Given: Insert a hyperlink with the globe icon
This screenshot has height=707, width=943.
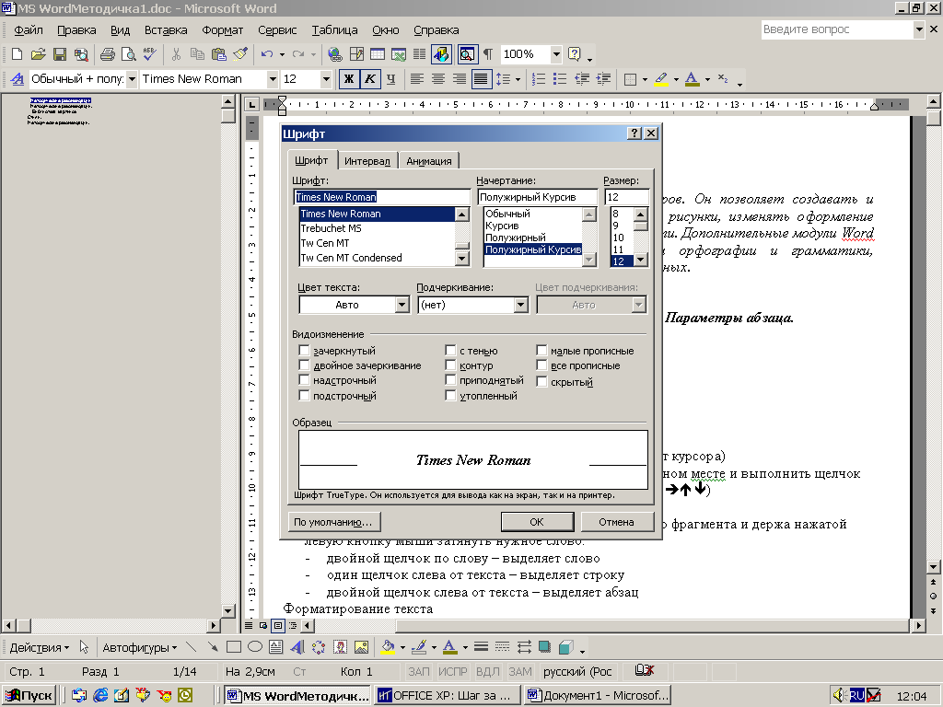Looking at the screenshot, I should pos(335,54).
